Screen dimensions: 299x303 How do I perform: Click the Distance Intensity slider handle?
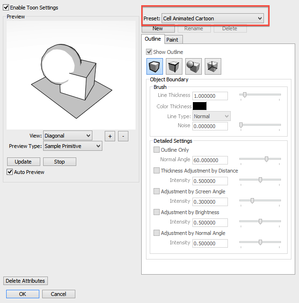(x=260, y=180)
